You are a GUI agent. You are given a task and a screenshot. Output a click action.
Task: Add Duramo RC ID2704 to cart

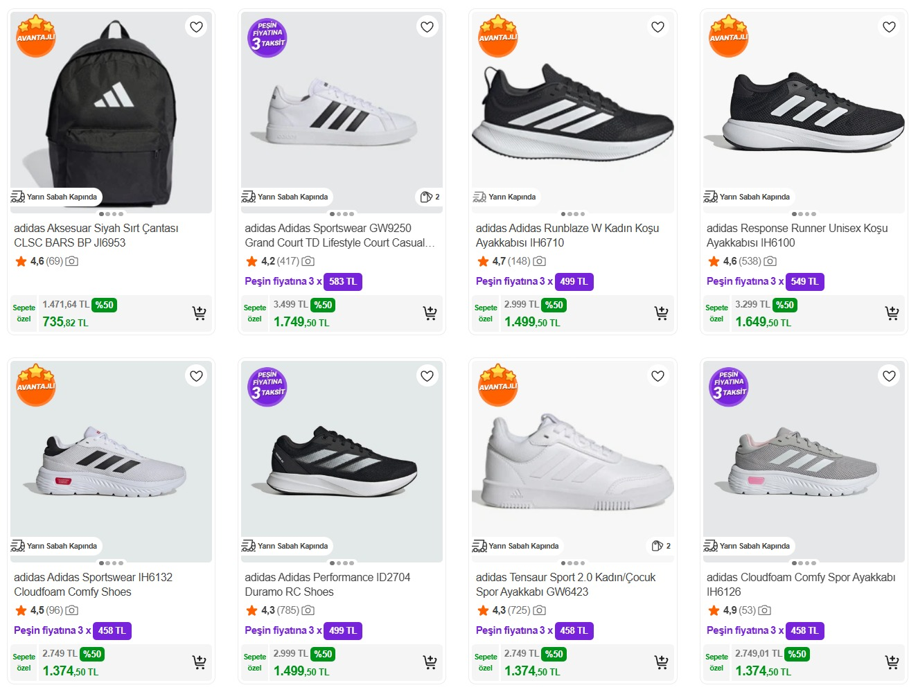[430, 662]
